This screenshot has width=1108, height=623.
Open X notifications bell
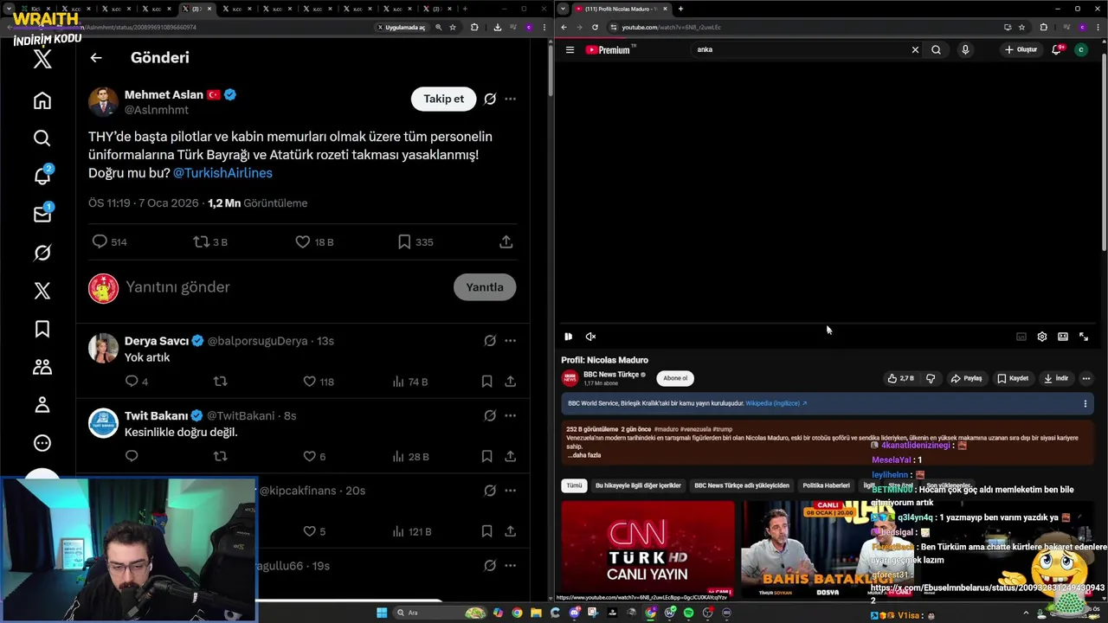coord(42,176)
